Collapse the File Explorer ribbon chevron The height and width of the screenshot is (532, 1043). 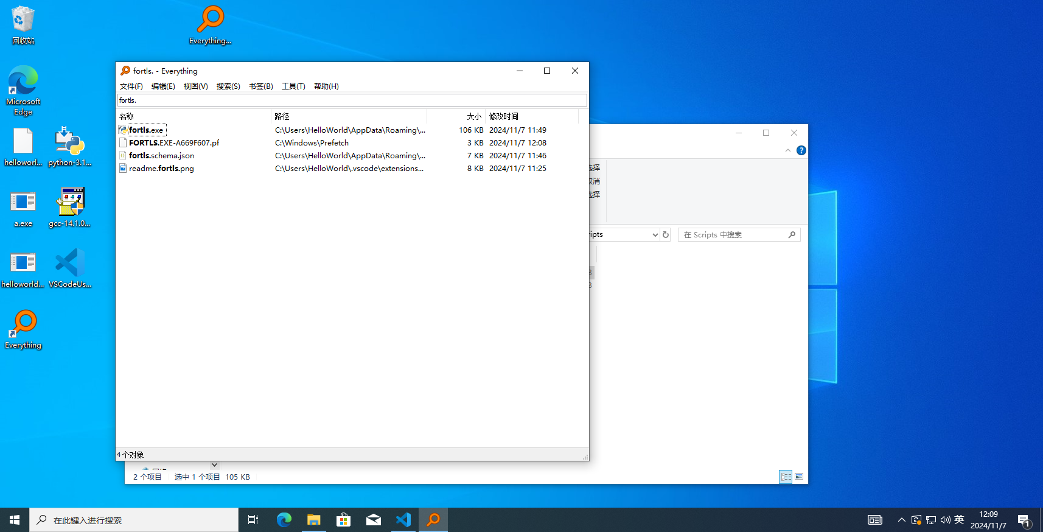(788, 150)
